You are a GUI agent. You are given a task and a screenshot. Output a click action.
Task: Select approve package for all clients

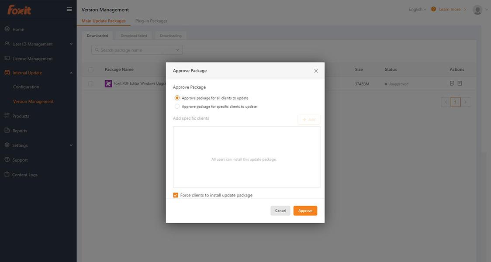[x=177, y=98]
